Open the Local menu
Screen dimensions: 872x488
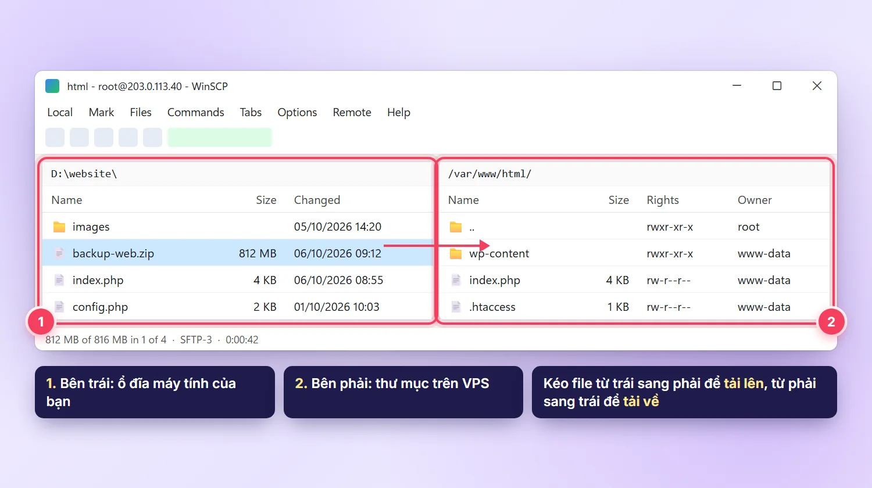click(x=60, y=112)
